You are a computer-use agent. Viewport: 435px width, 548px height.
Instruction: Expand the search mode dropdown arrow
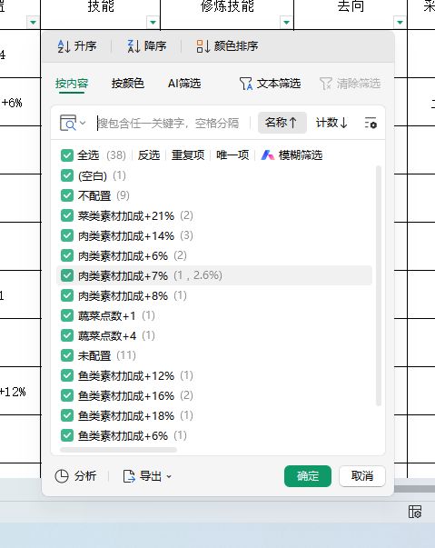coord(83,123)
